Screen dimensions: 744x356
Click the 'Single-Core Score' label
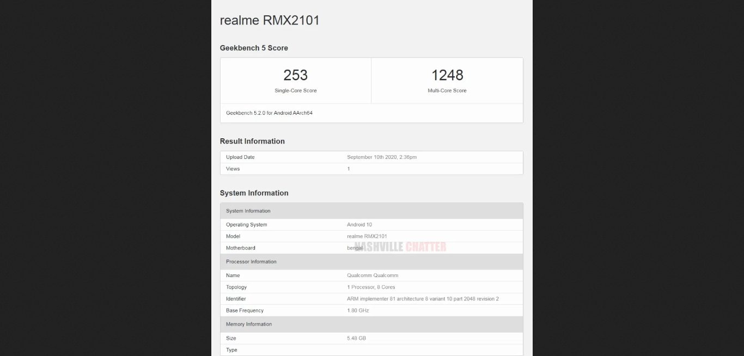click(x=296, y=91)
